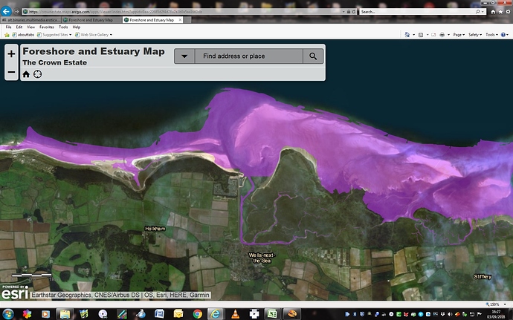Expand the printer options dropdown arrow
Image resolution: width=513 pixels, height=320 pixels.
(x=448, y=35)
